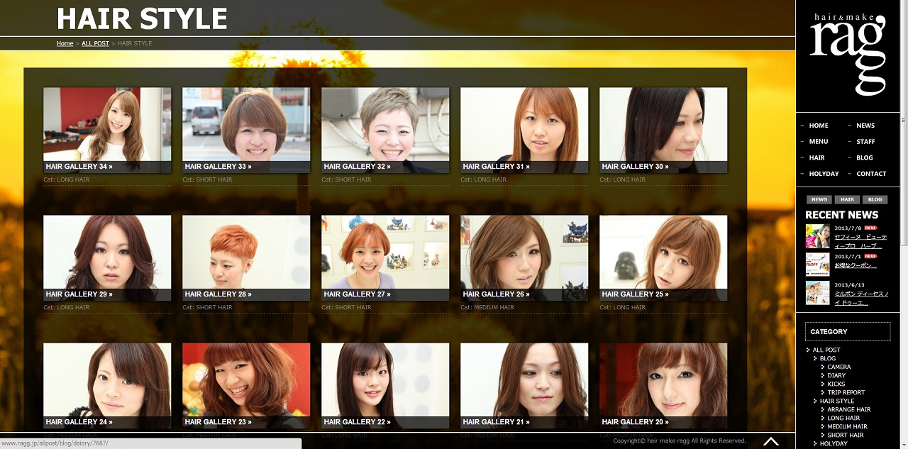The image size is (908, 449).
Task: Click the vertical page scrollbar
Action: [904, 213]
